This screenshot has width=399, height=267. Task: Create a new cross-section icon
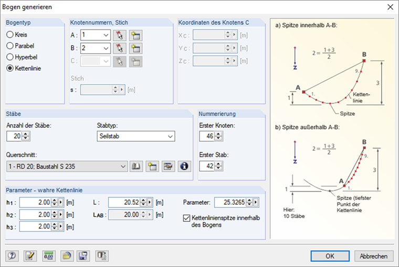(x=152, y=166)
